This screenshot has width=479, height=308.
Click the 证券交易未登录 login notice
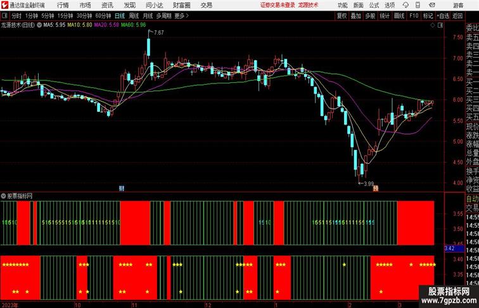pyautogui.click(x=278, y=5)
